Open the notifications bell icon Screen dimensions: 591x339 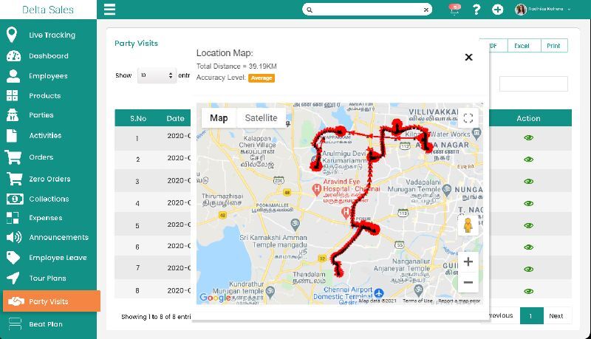tap(454, 10)
